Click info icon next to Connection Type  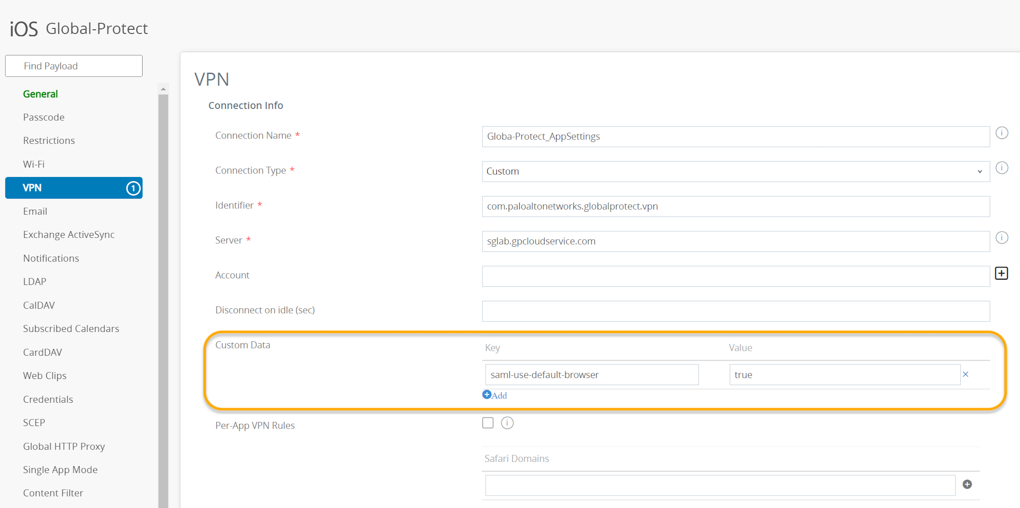tap(1003, 168)
